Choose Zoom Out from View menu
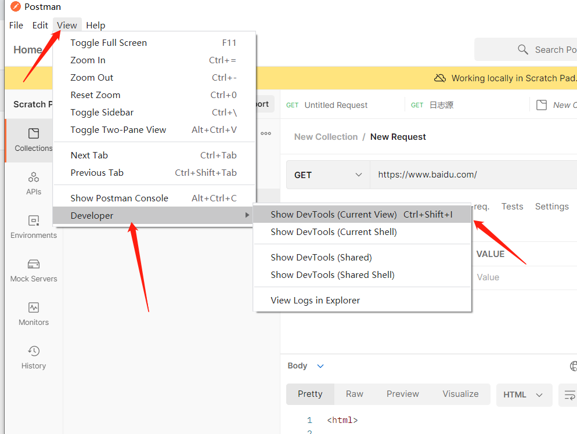Viewport: 577px width, 434px height. pos(154,78)
